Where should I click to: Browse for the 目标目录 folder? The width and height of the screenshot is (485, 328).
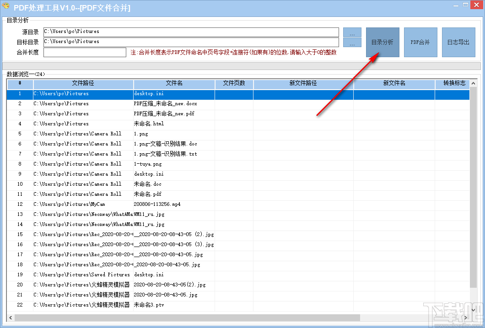pos(352,43)
